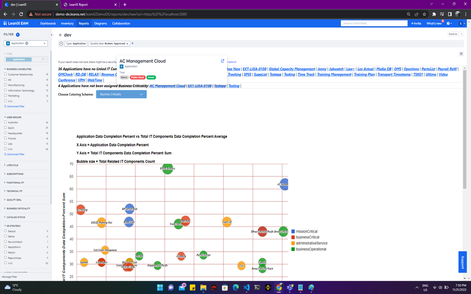The image size is (471, 294).
Task: Click the missionCritical legend swatch
Action: pos(293,232)
